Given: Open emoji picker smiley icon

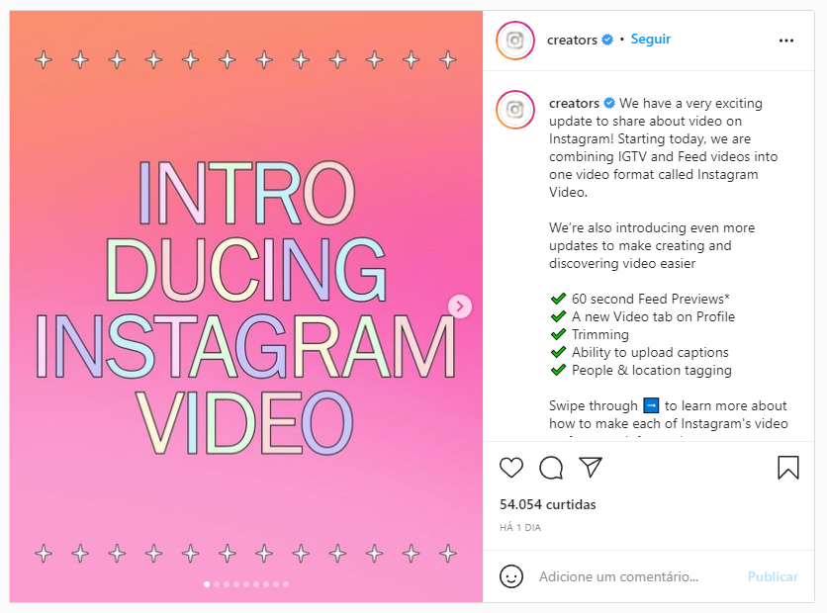Looking at the screenshot, I should [511, 576].
